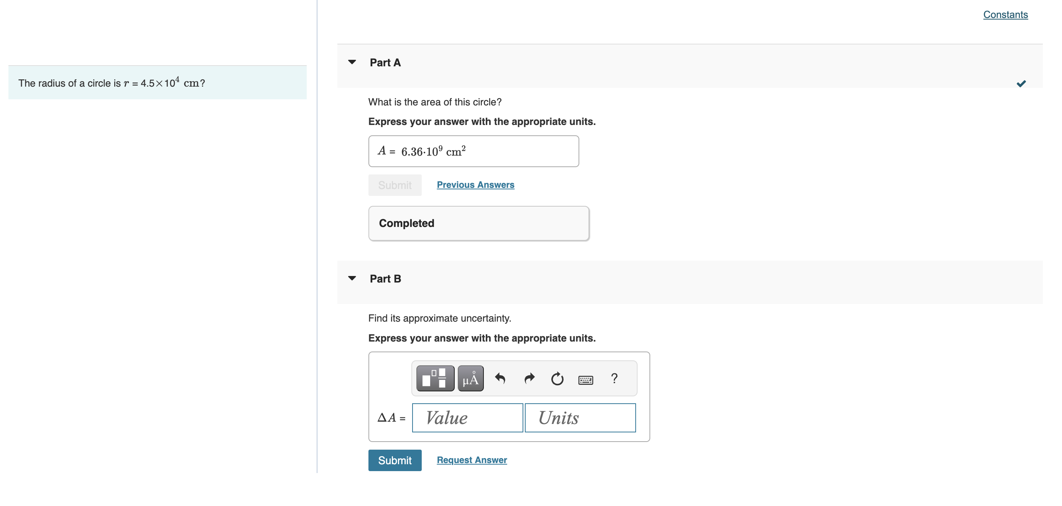This screenshot has width=1062, height=506.
Task: Click the units/measurement icon
Action: [470, 379]
